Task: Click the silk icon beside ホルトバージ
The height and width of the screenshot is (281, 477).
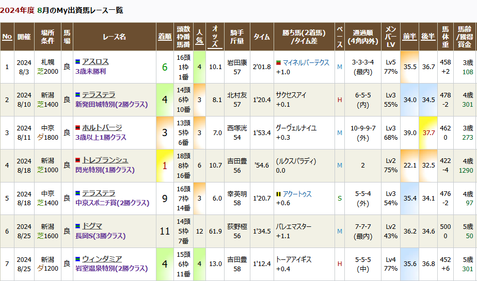Action: (x=77, y=128)
